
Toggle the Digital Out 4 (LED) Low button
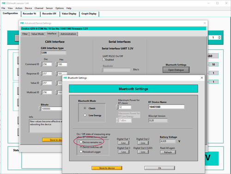pyautogui.click(x=143, y=152)
